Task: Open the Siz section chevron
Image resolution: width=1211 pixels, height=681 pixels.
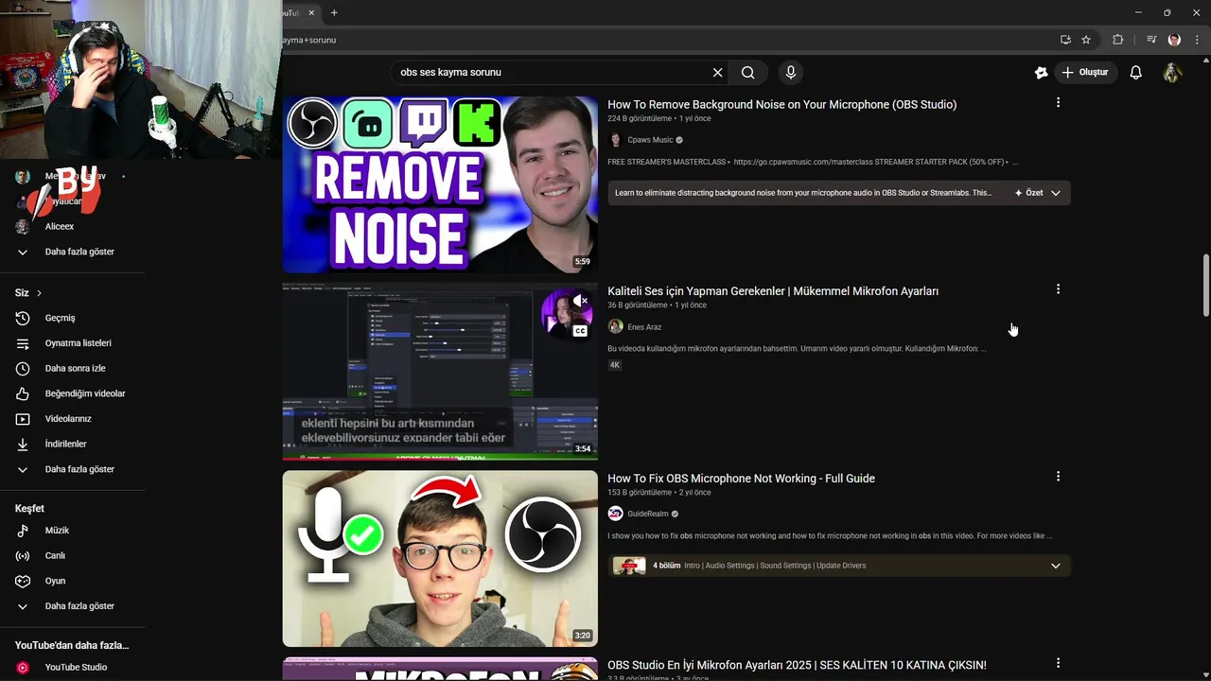Action: pos(39,293)
